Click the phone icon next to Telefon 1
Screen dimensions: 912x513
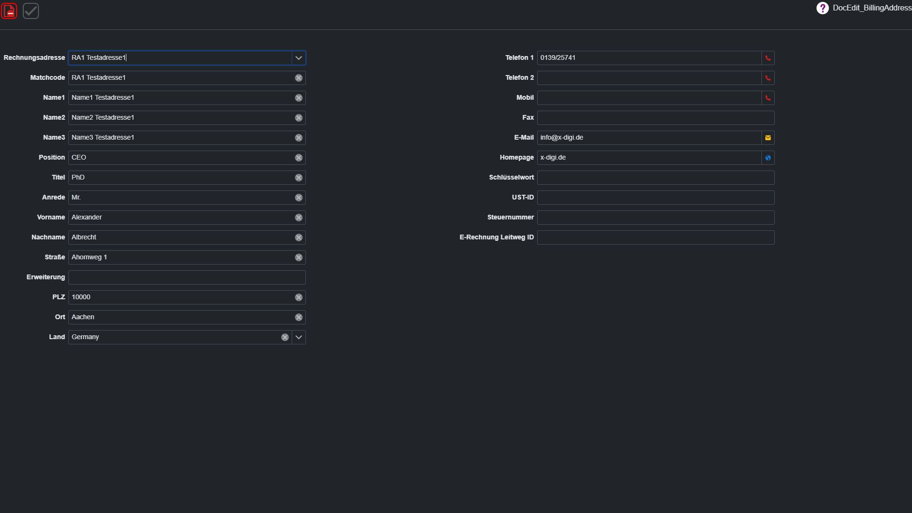[x=768, y=58]
